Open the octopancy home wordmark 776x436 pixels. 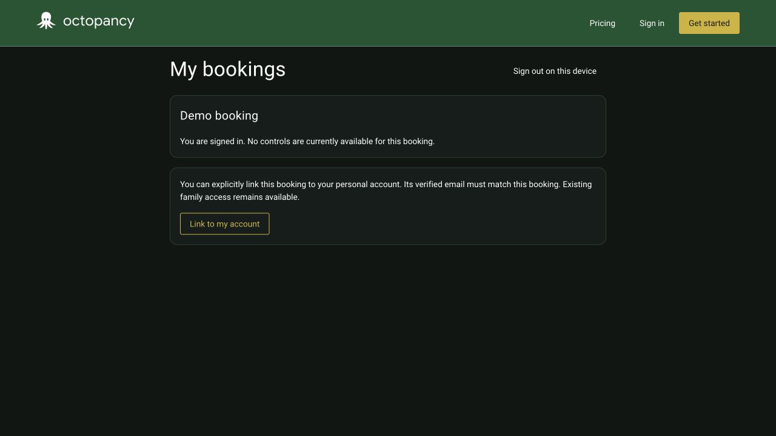99,21
